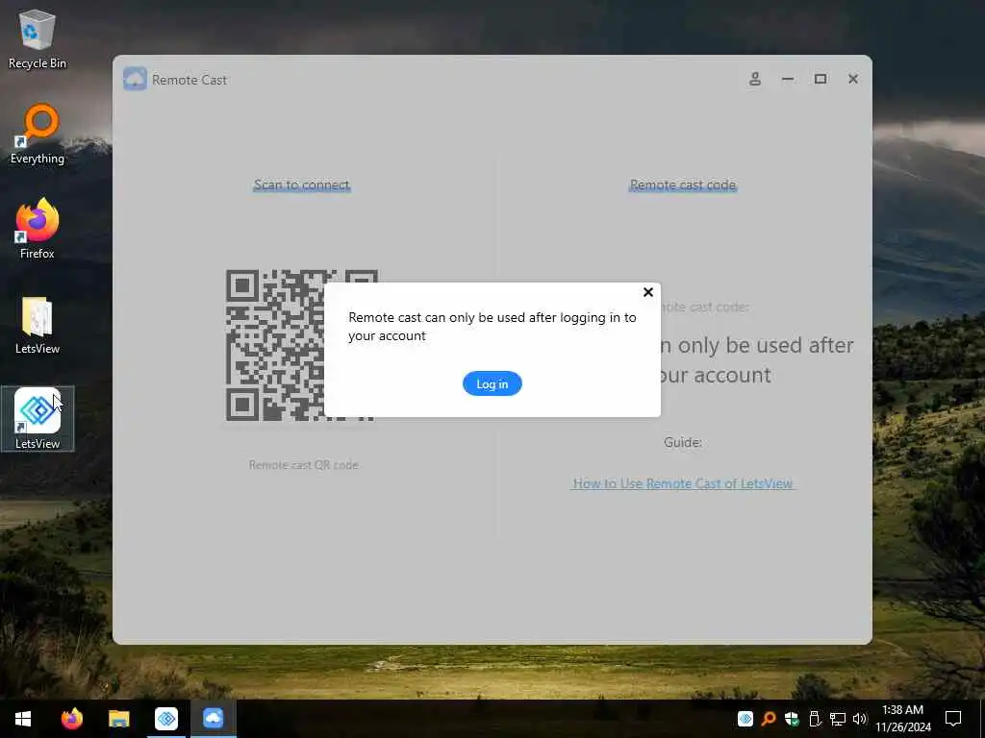Open network status tray icon
This screenshot has height=738, width=985.
click(838, 719)
